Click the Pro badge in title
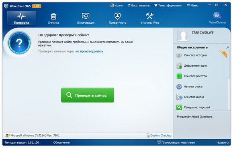This screenshot has width=233, height=148. pos(37,6)
